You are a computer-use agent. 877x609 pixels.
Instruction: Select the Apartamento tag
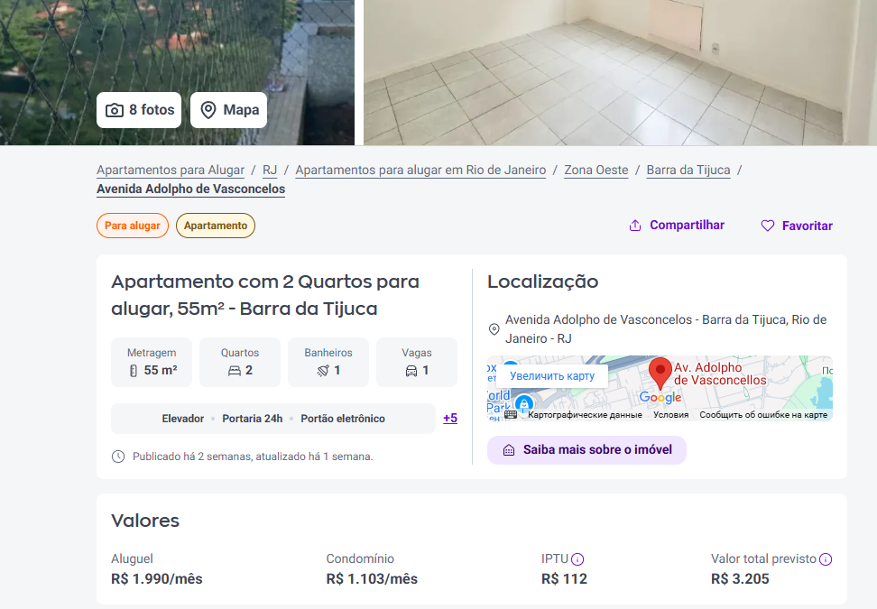216,226
